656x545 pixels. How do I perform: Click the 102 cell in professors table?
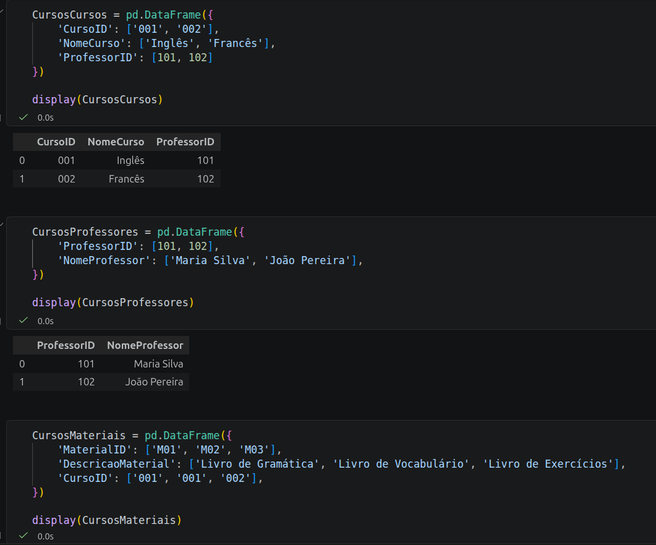[86, 382]
